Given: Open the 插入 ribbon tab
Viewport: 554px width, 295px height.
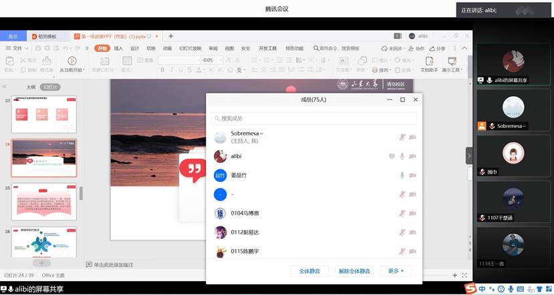Looking at the screenshot, I should click(118, 49).
